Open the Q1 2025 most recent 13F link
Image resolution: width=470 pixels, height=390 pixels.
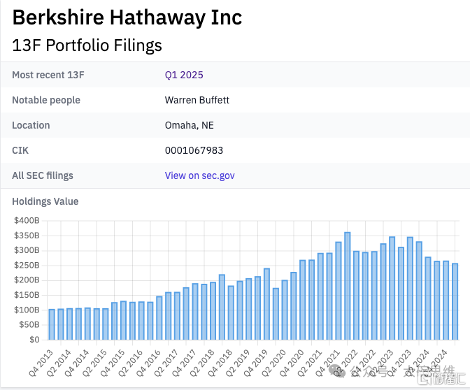(184, 75)
